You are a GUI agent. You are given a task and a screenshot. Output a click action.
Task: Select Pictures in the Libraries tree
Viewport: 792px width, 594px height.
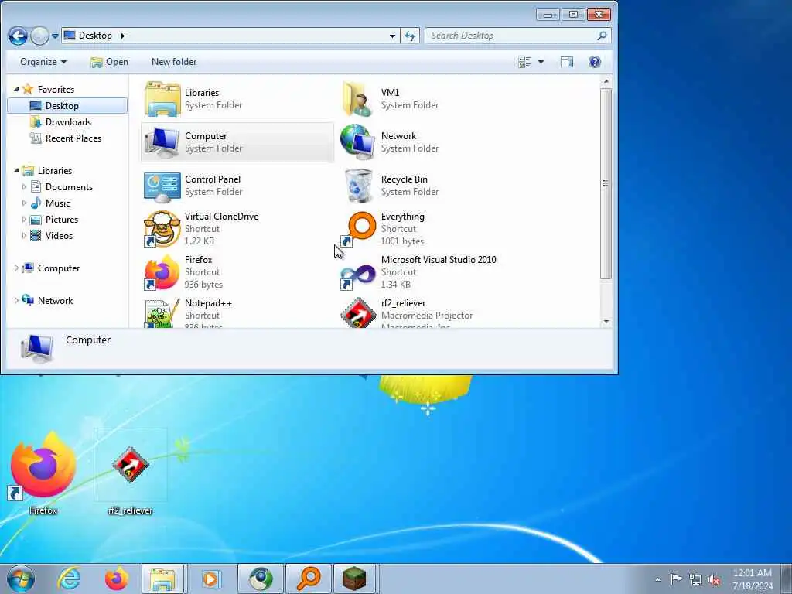62,219
